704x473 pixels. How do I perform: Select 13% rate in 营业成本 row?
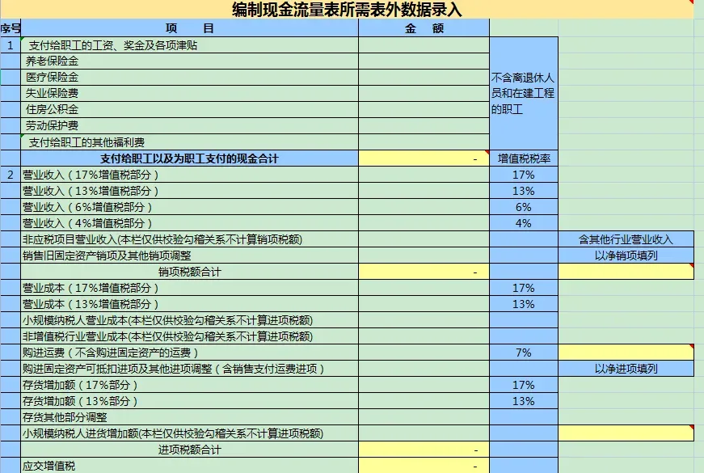click(524, 304)
